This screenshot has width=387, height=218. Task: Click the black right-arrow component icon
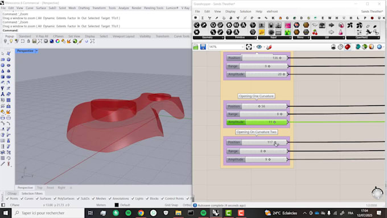pyautogui.click(x=331, y=25)
